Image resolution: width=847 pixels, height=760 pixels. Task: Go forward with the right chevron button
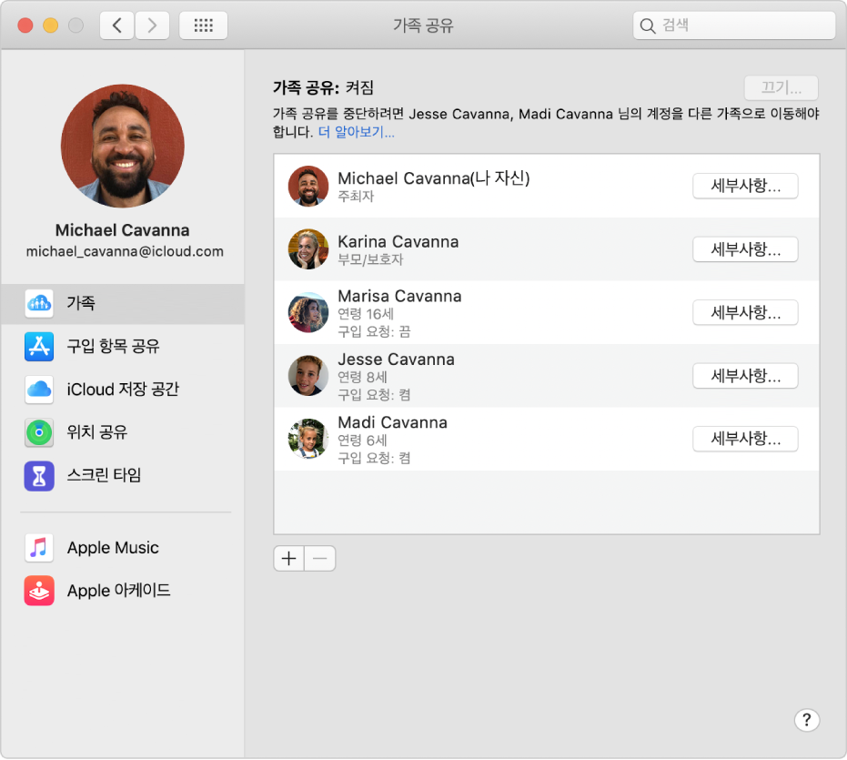(x=152, y=25)
